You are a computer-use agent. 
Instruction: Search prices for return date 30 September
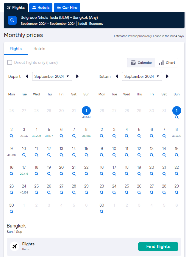pos(102,211)
